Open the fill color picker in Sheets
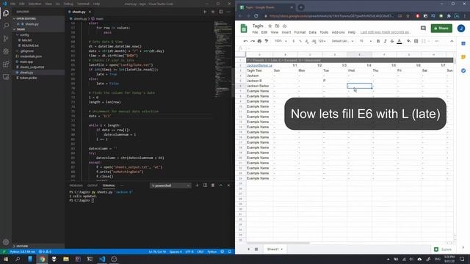Image resolution: width=470 pixels, height=264 pixels. tap(409, 41)
